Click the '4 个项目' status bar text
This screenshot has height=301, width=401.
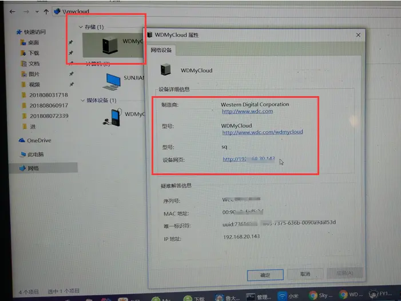(x=29, y=292)
